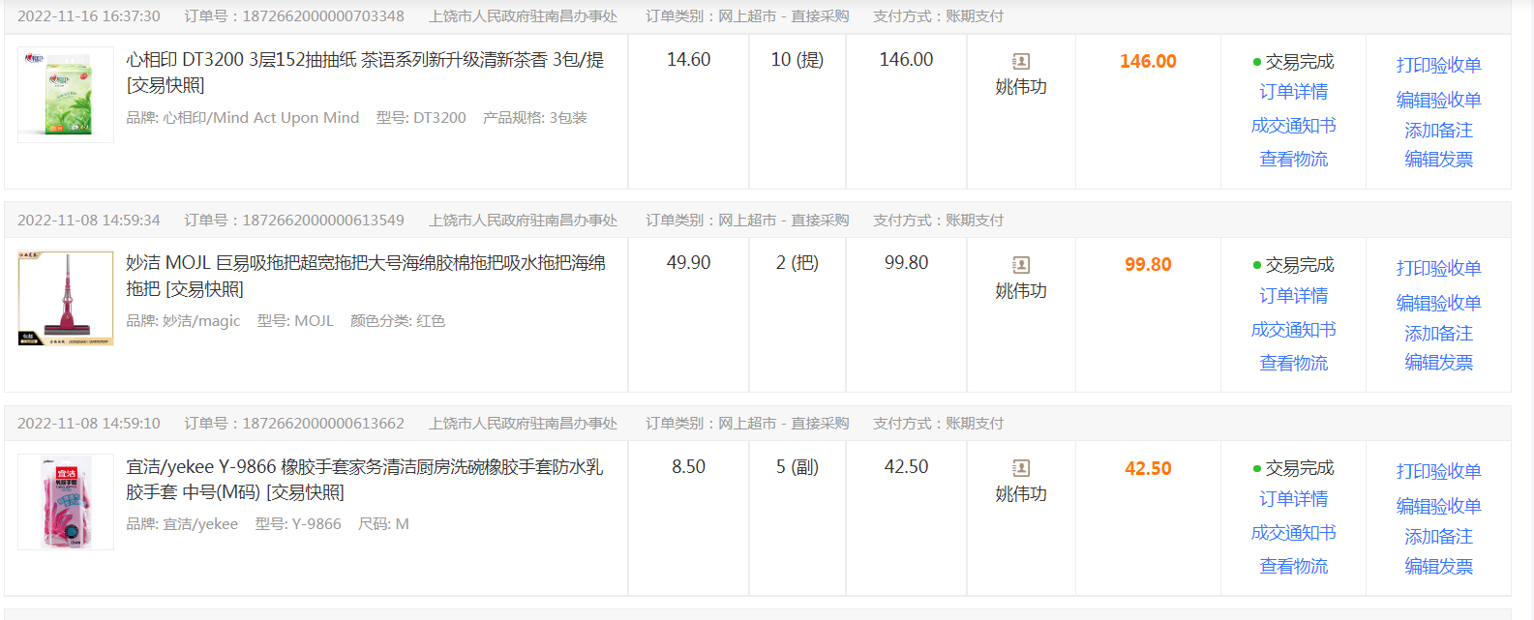Click contact icon above 姚伟功 in 99.80 order
Viewport: 1534px width, 620px height.
click(1021, 265)
